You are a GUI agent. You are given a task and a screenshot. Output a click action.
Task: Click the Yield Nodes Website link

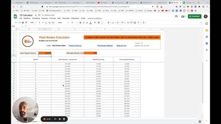pos(105,46)
